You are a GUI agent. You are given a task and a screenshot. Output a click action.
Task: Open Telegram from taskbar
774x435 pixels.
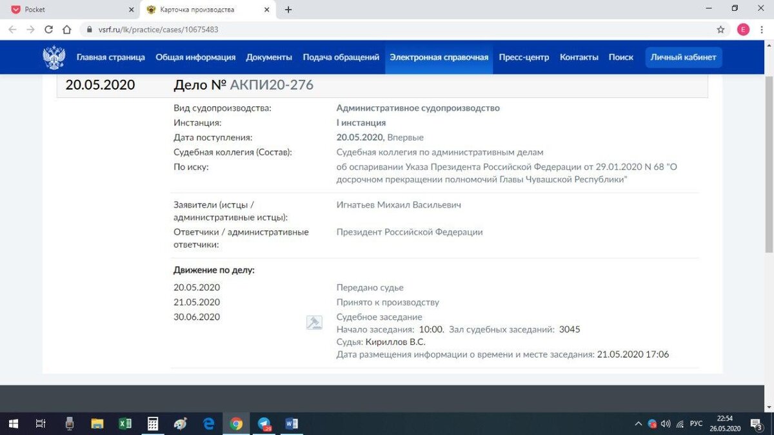point(264,423)
